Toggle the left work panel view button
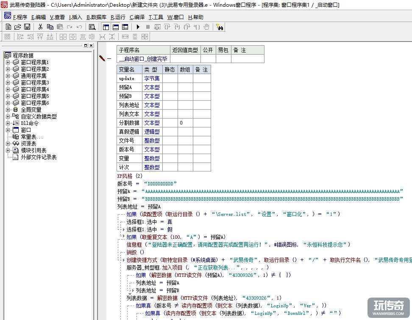This screenshot has height=320, width=412. click(106, 27)
